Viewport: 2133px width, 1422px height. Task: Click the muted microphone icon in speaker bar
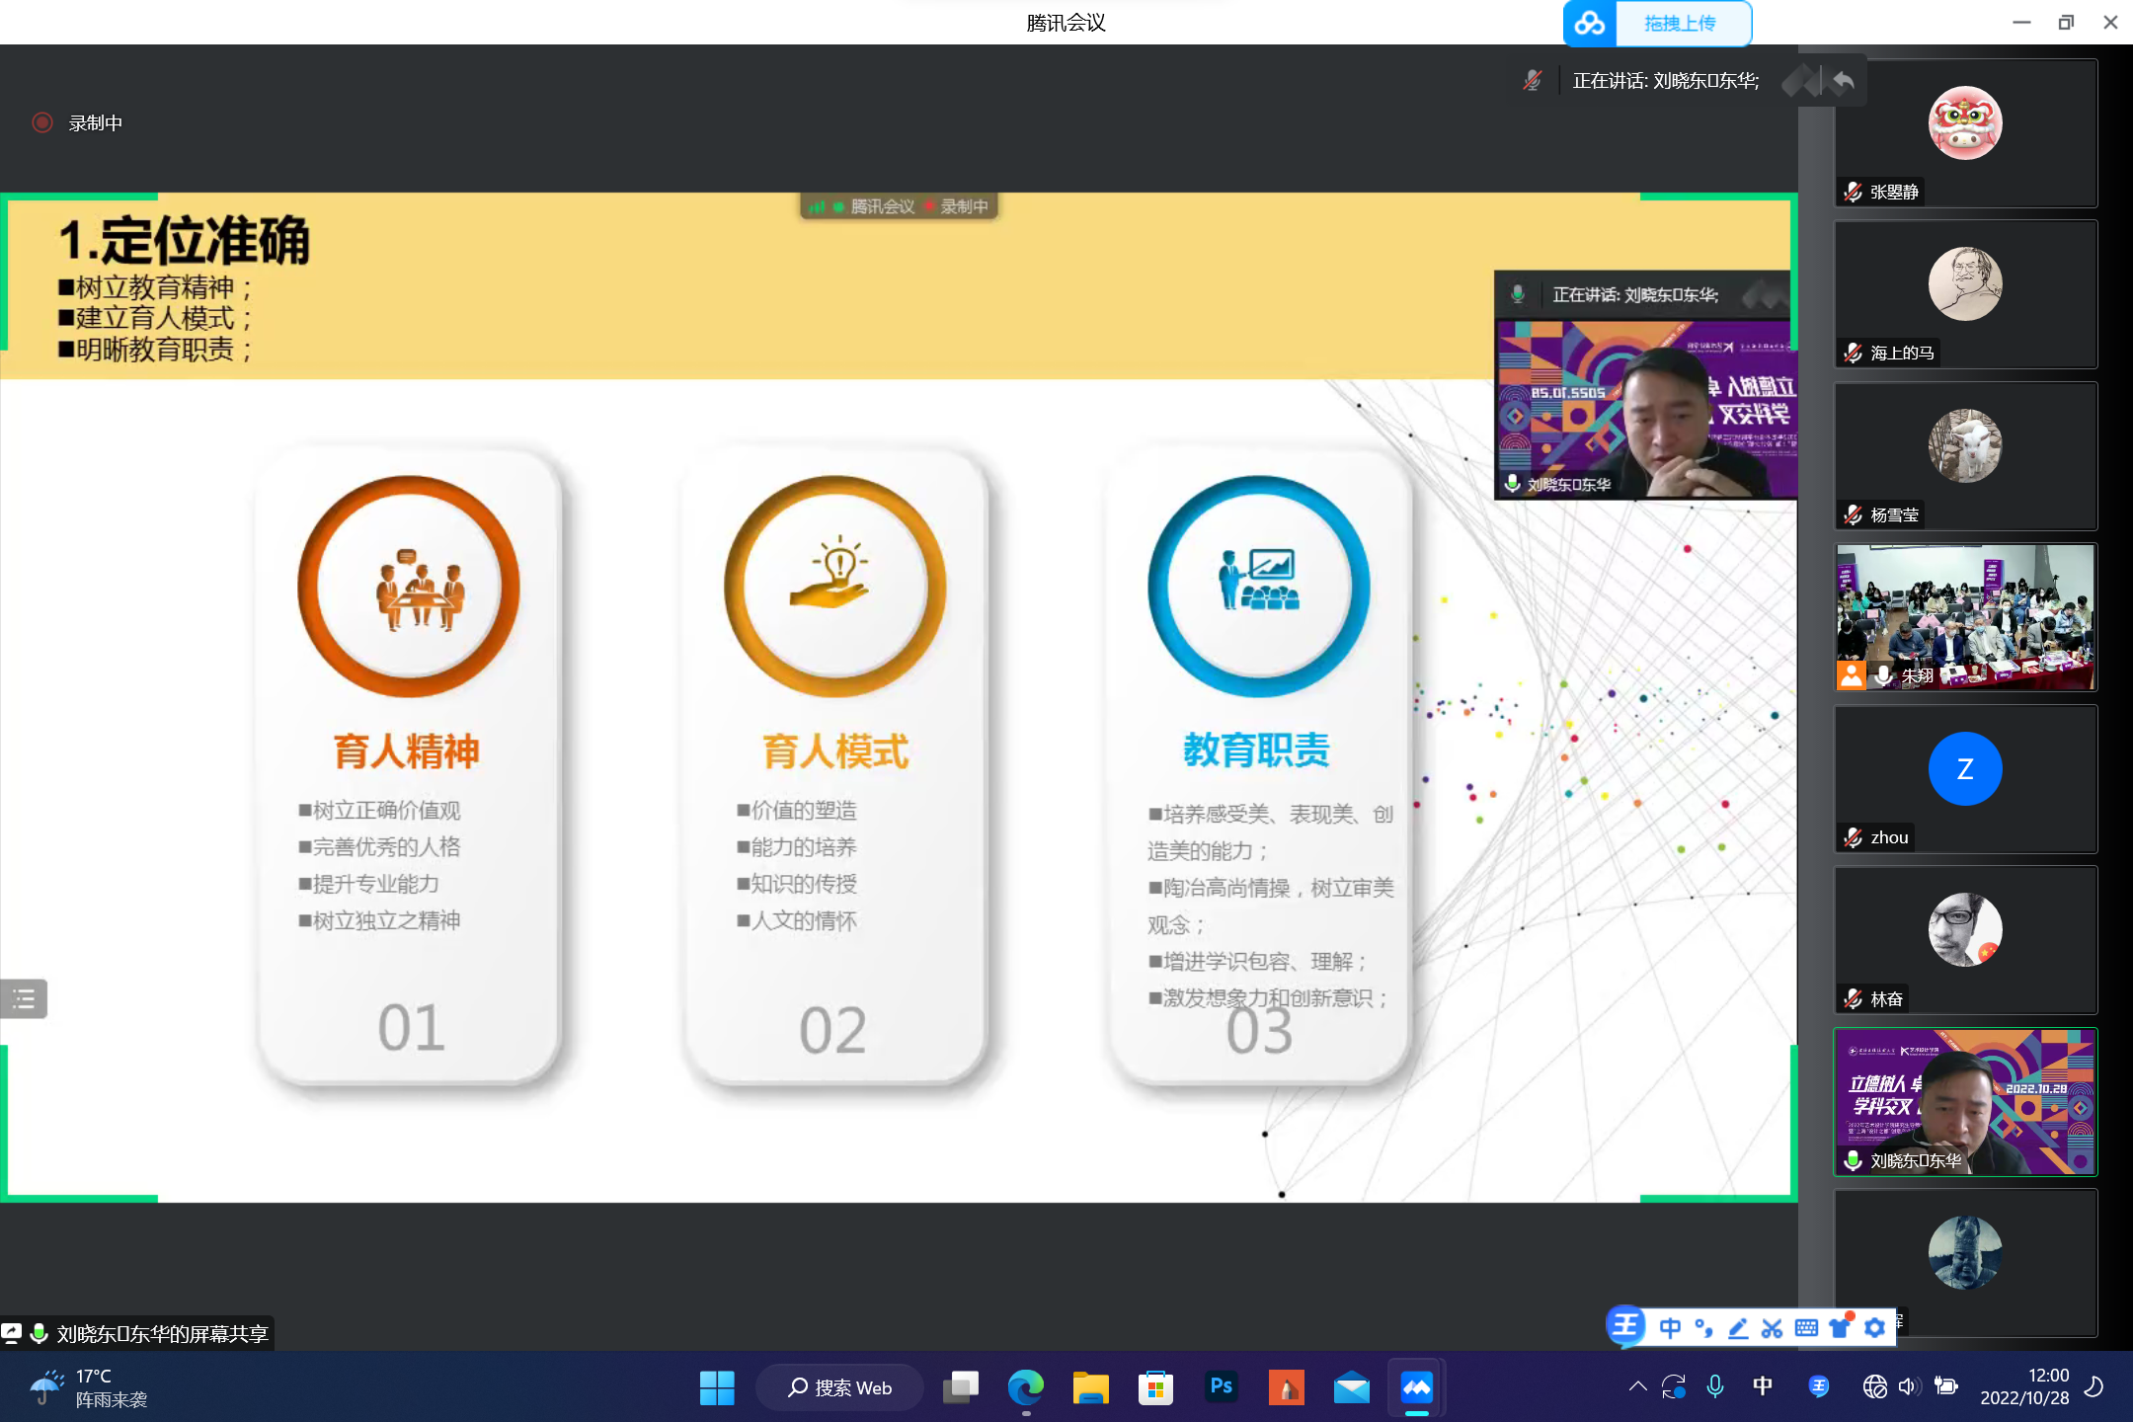[x=1532, y=80]
